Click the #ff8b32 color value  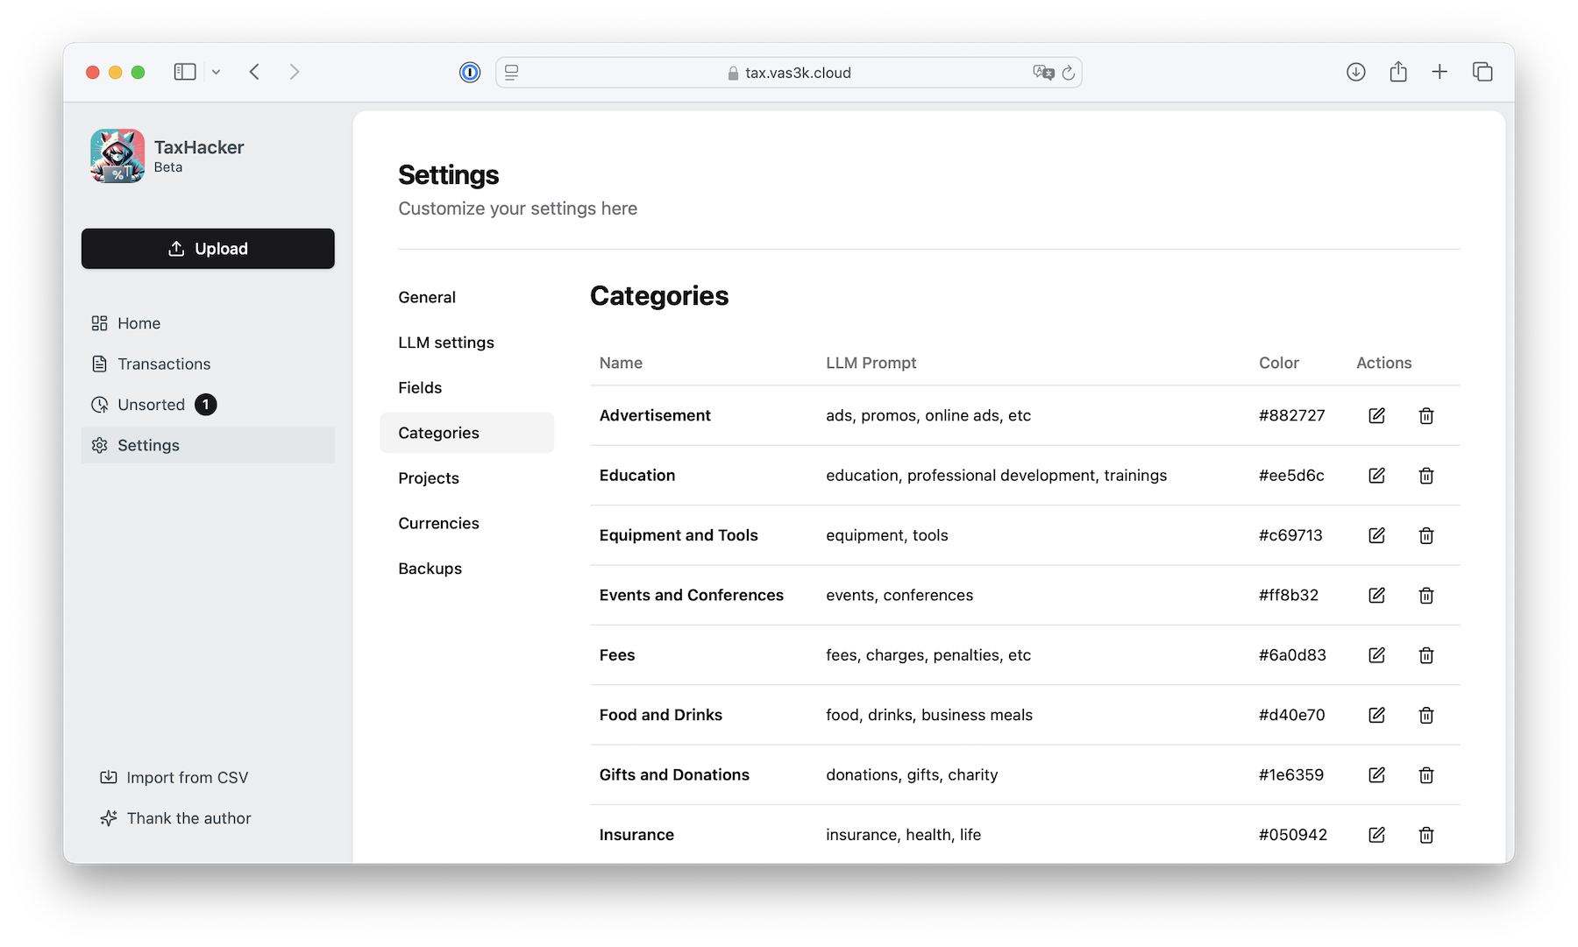tap(1289, 595)
